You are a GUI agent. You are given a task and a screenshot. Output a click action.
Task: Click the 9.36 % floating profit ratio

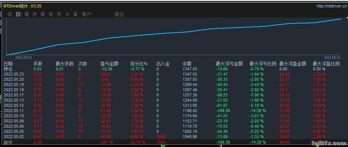tap(319, 131)
